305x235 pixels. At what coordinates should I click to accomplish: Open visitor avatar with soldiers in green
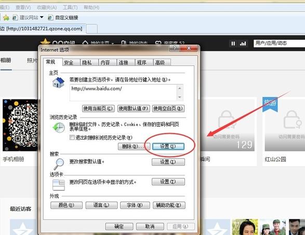[273, 227]
